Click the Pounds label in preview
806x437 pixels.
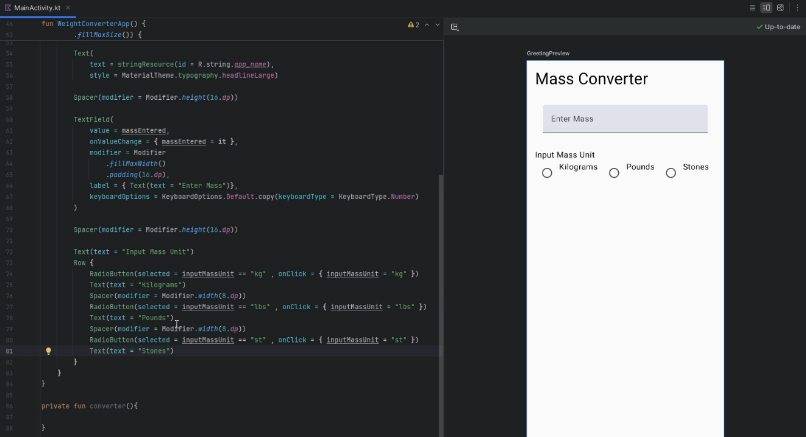tap(640, 167)
